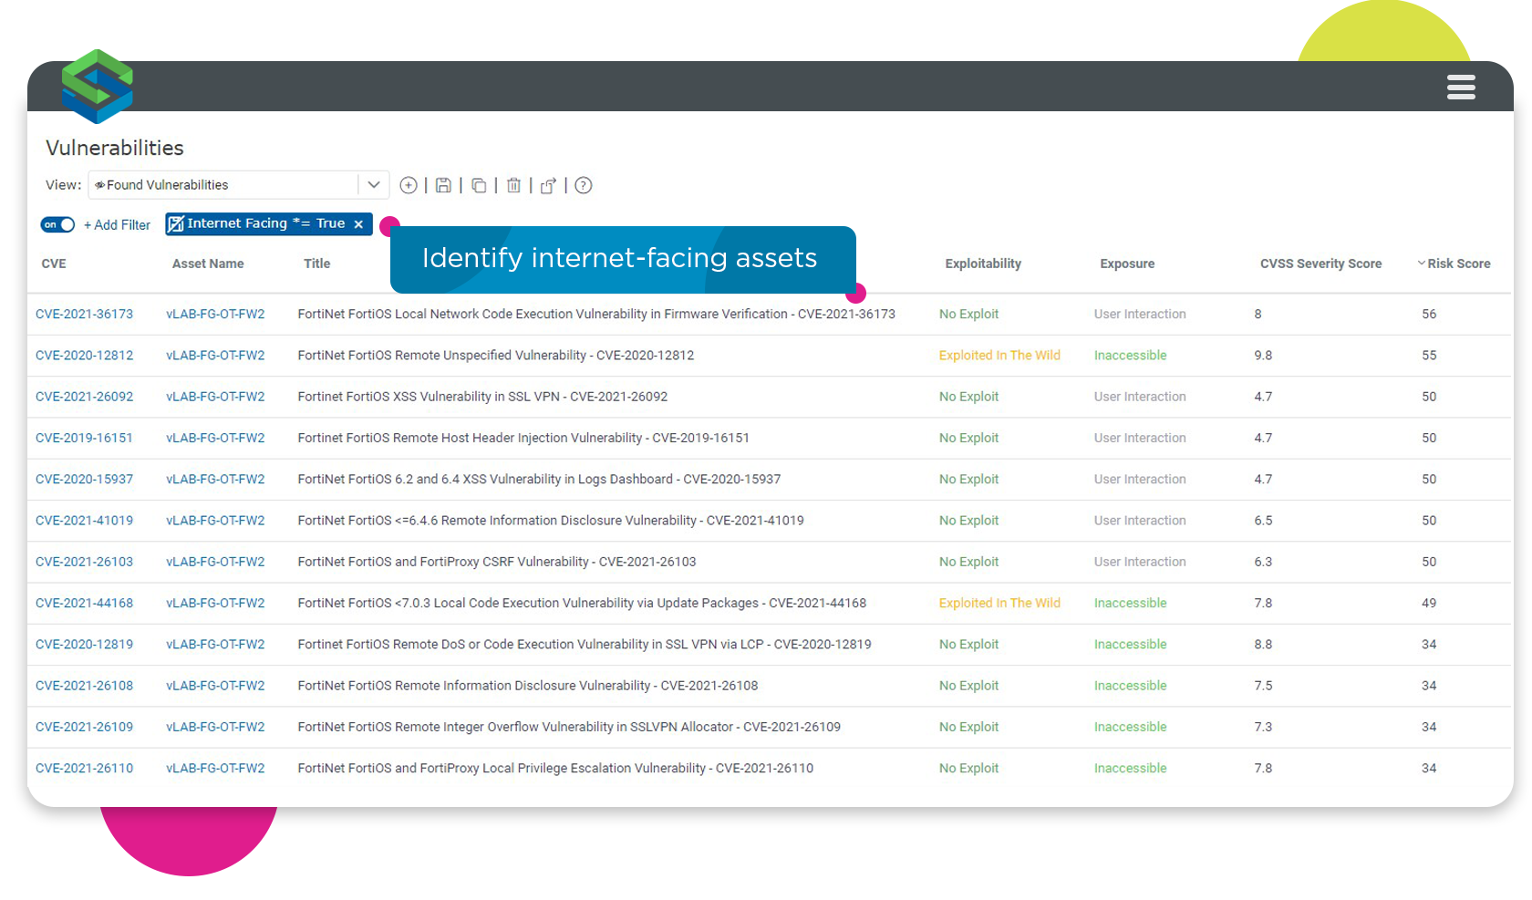Click the CVSS score 7.3 cell
1532x900 pixels.
coord(1263,727)
